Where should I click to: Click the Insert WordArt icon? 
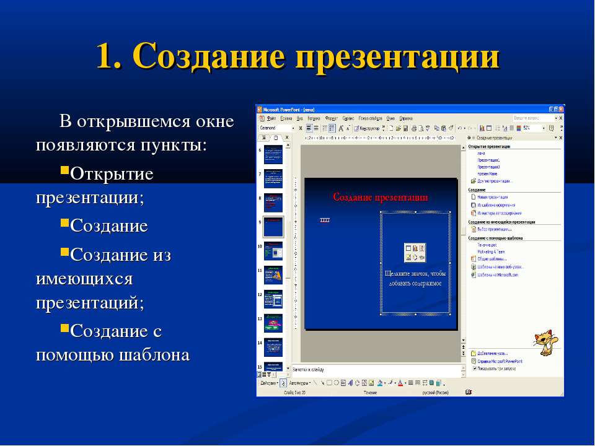coord(350,383)
